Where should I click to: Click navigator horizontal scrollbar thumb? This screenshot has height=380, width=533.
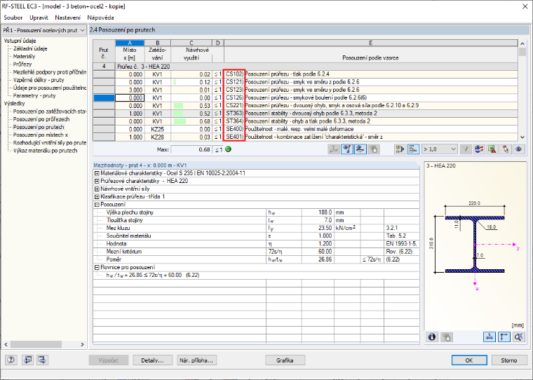[35, 344]
